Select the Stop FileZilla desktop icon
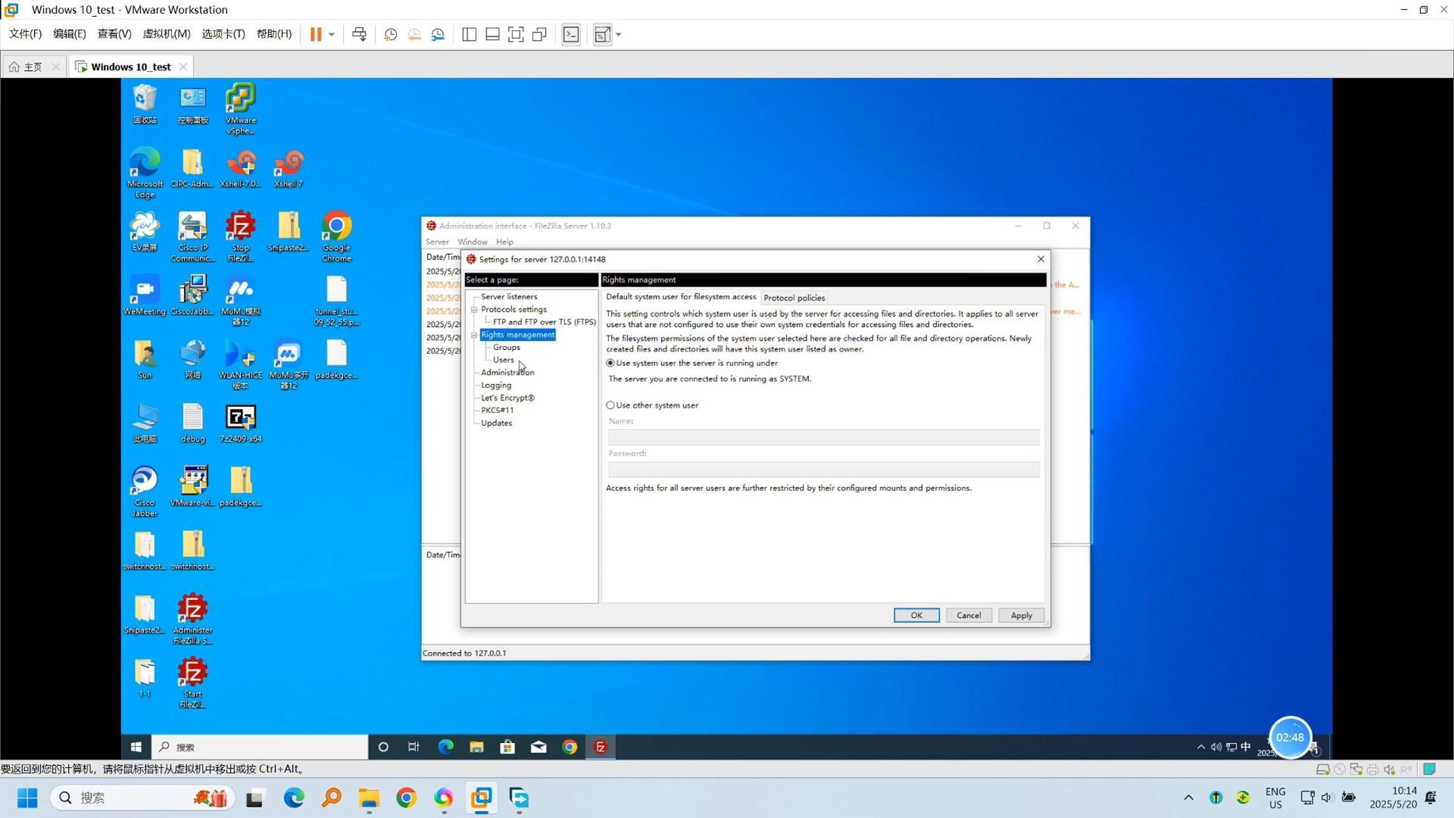Screen dimensions: 1454x818 [240, 236]
